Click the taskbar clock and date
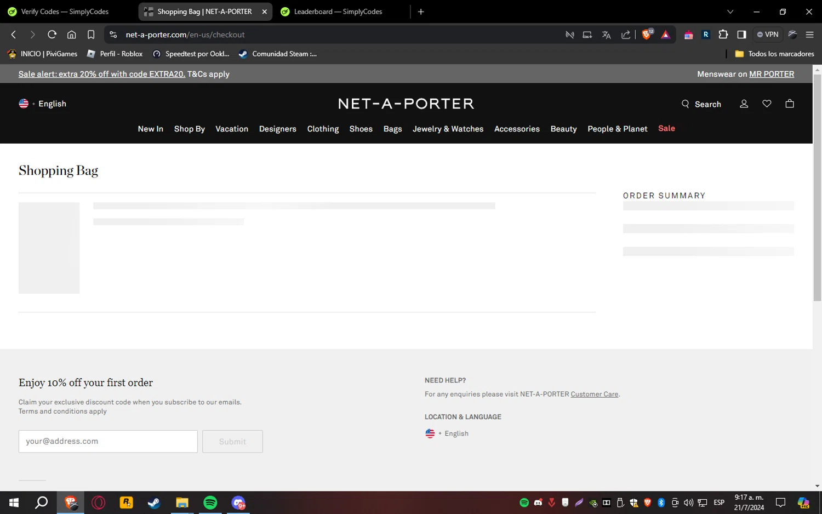This screenshot has height=514, width=822. click(x=749, y=502)
